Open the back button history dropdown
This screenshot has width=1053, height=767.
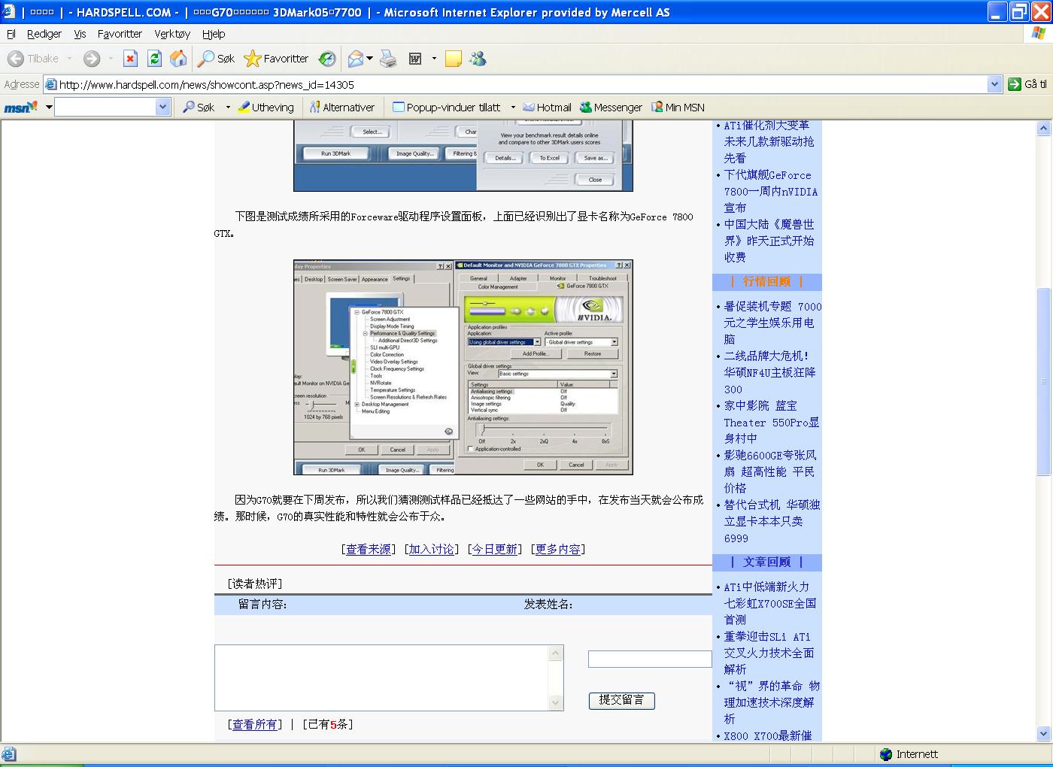(69, 59)
